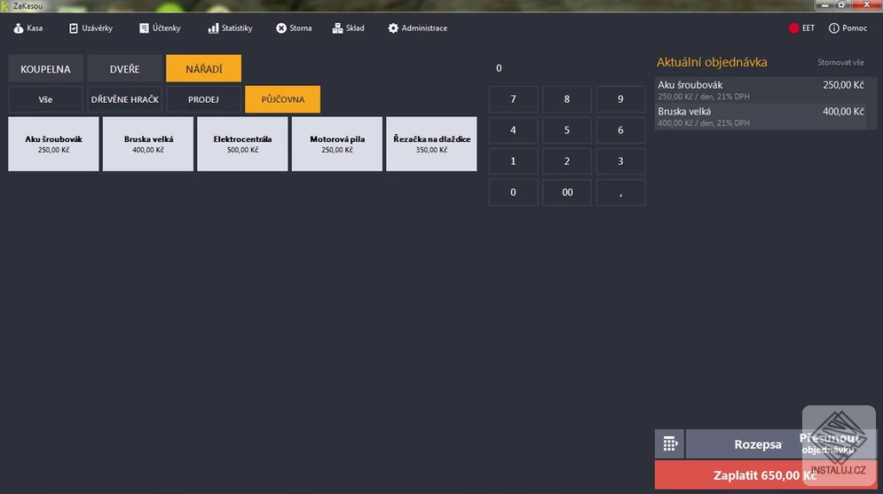Select the NÁŘADÍ category tab
Screen dimensions: 883x494
pos(204,68)
